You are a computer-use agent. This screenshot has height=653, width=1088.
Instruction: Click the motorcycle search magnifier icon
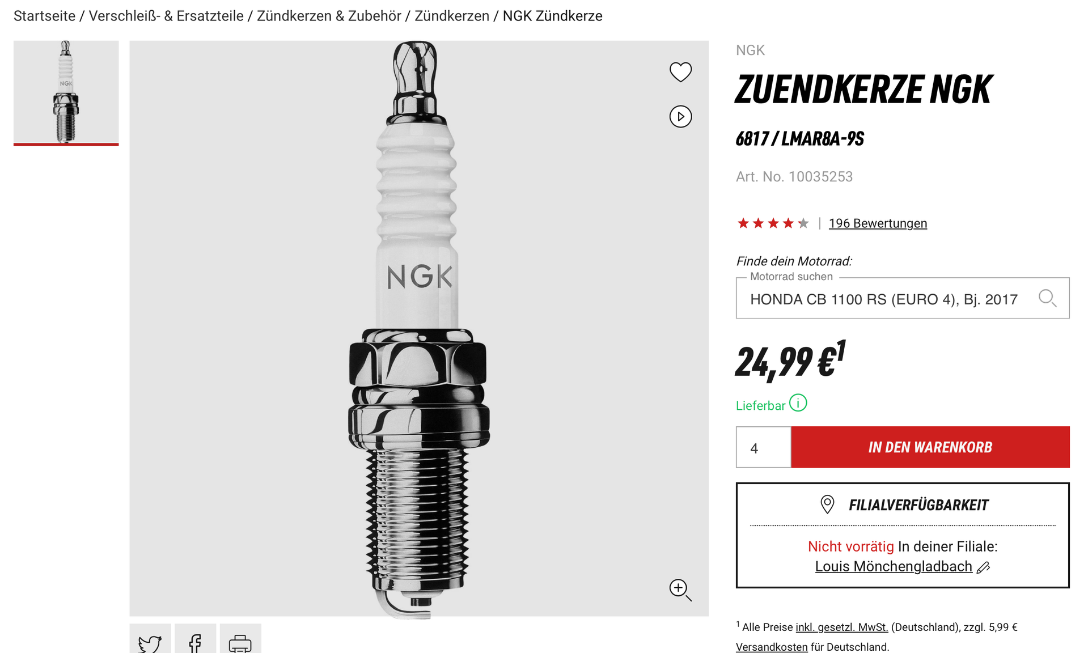pyautogui.click(x=1047, y=298)
